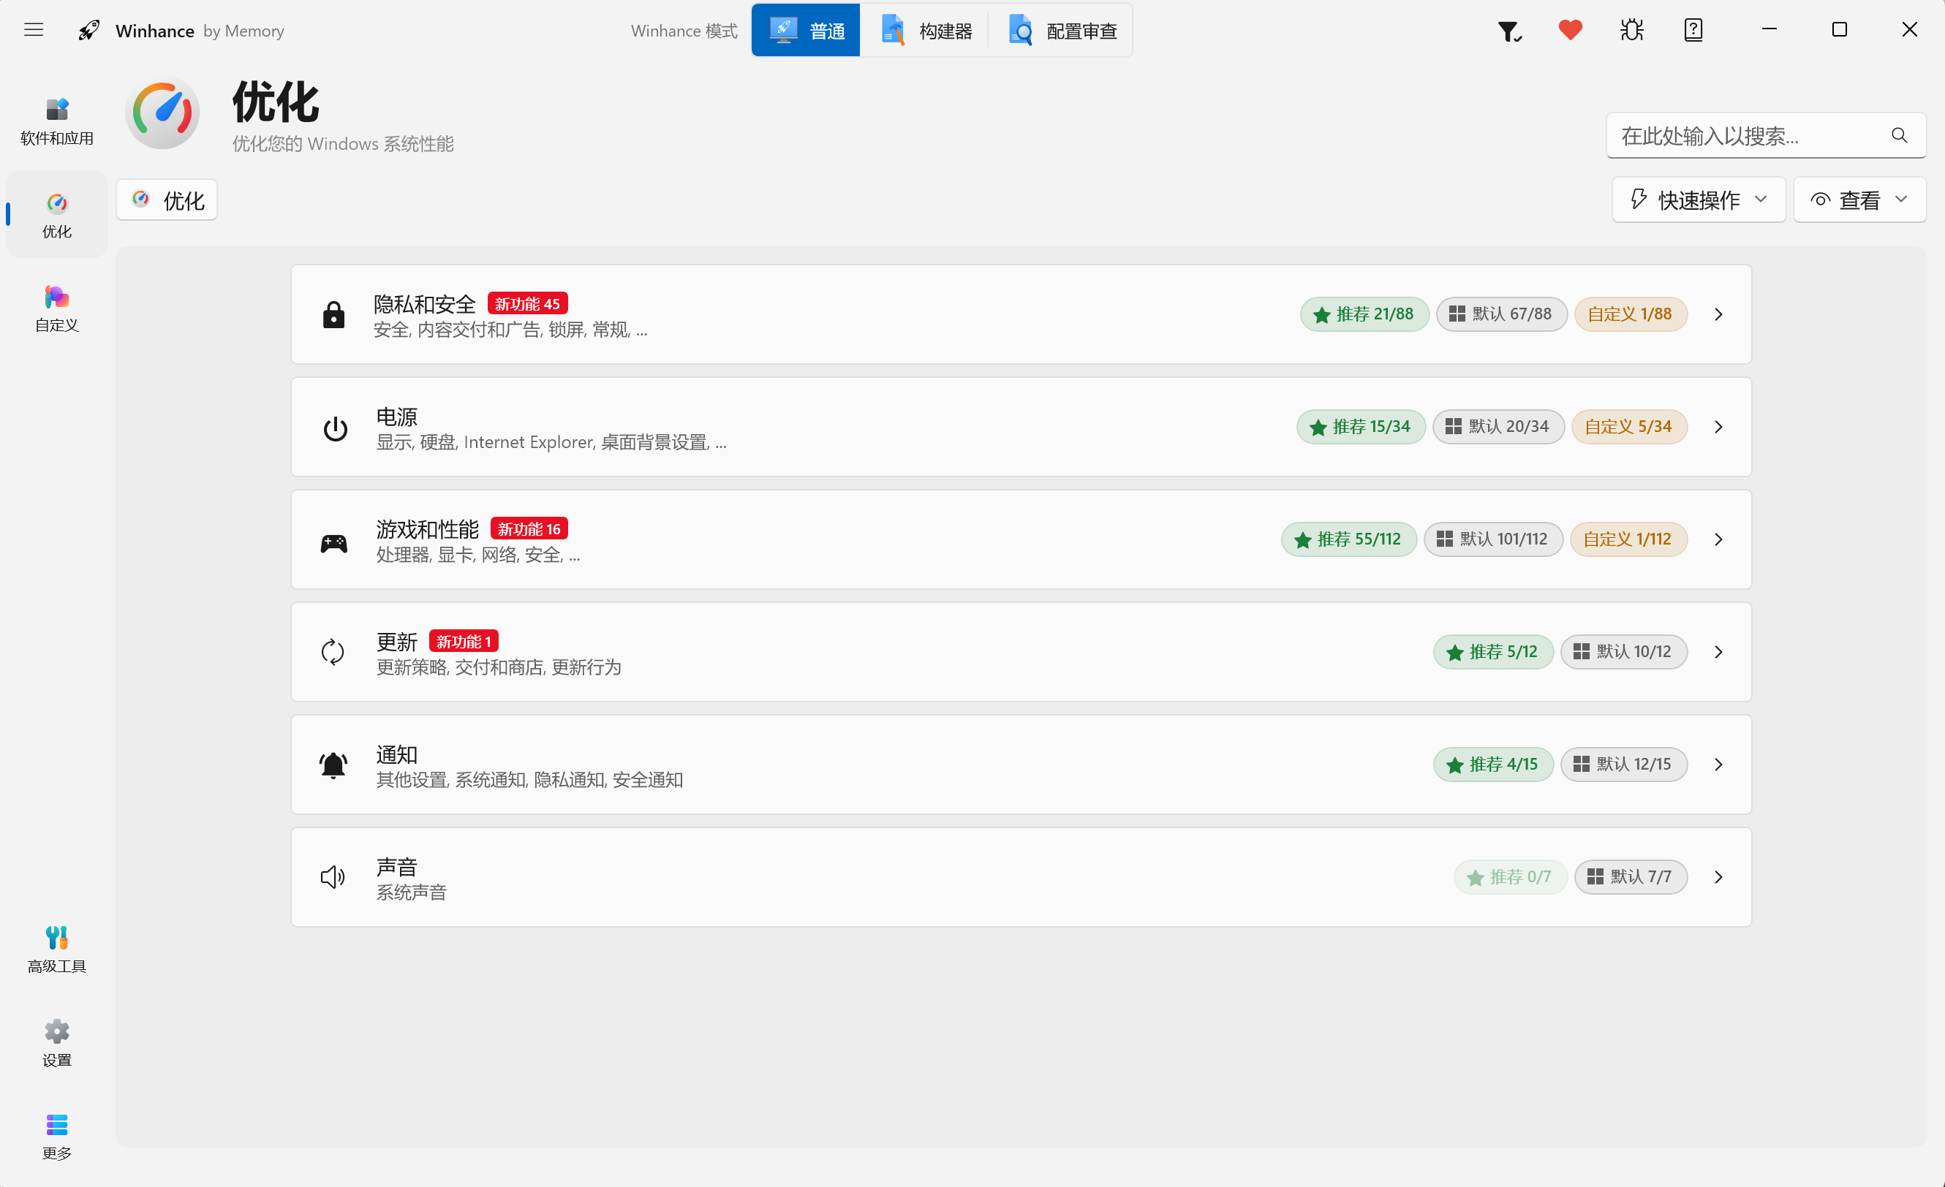Switch to 配置审查 mode tab

click(x=1062, y=31)
